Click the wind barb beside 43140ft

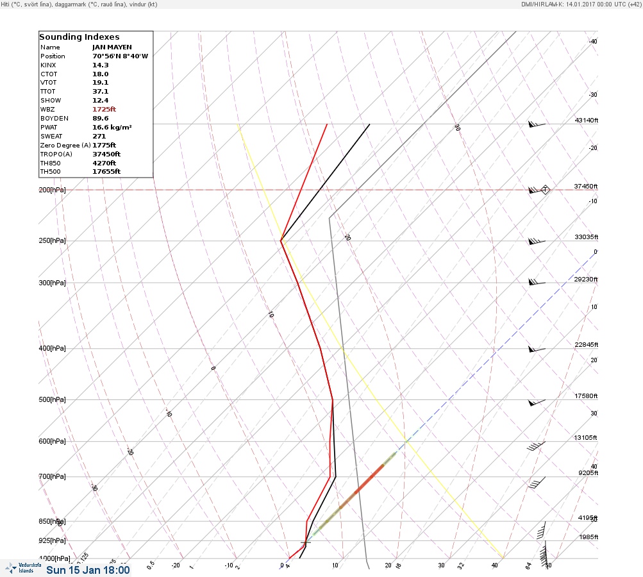(x=537, y=124)
